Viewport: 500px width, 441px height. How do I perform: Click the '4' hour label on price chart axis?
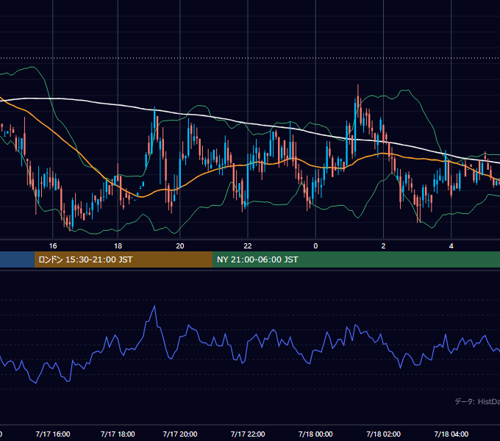tap(451, 246)
